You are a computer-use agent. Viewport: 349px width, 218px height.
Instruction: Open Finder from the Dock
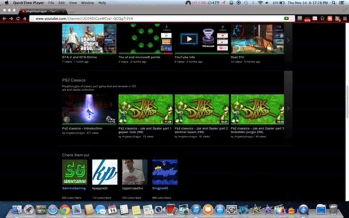click(17, 210)
